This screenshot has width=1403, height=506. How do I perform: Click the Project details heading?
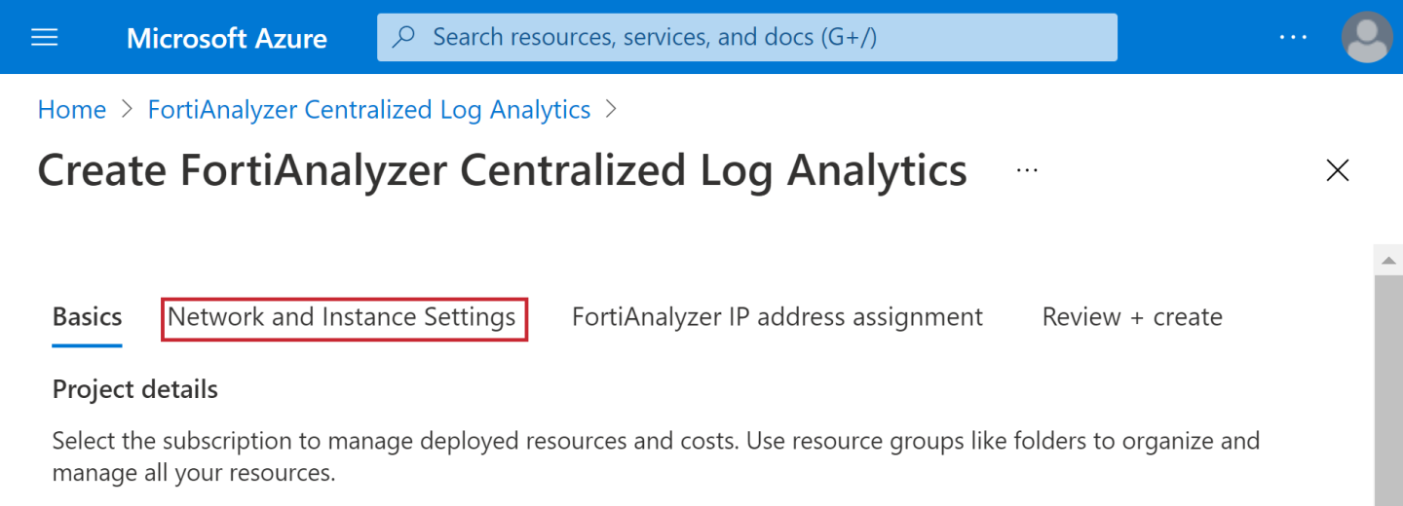134,390
